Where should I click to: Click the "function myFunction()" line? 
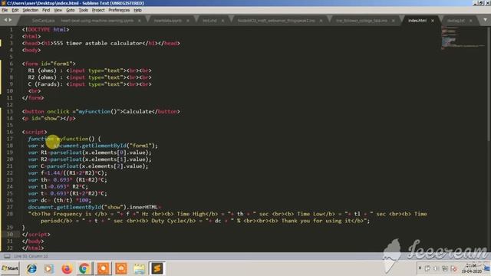[x=64, y=139]
